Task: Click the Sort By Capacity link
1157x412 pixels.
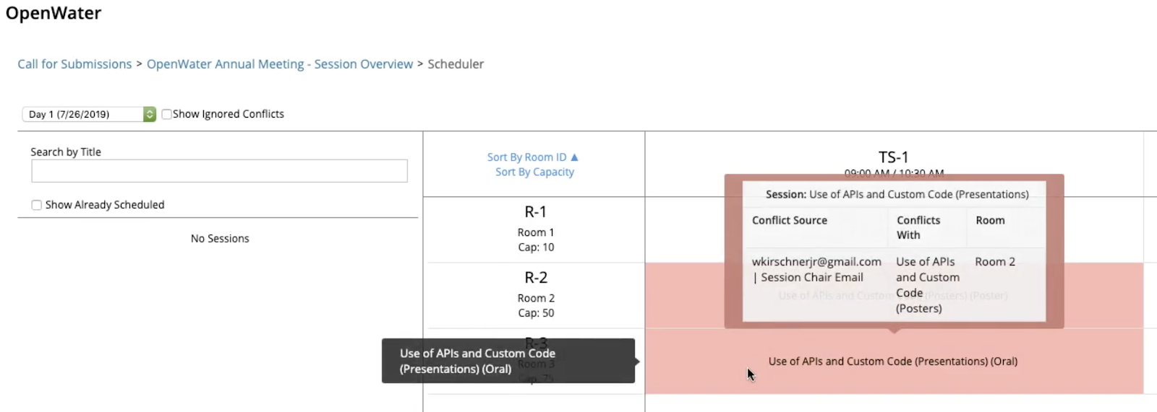Action: tap(534, 172)
